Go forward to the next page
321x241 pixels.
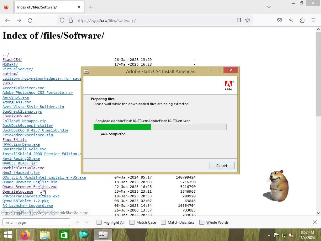click(19, 20)
